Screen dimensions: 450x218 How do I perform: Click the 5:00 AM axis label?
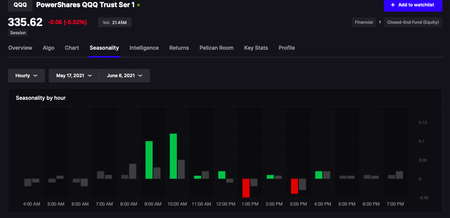pyautogui.click(x=56, y=204)
